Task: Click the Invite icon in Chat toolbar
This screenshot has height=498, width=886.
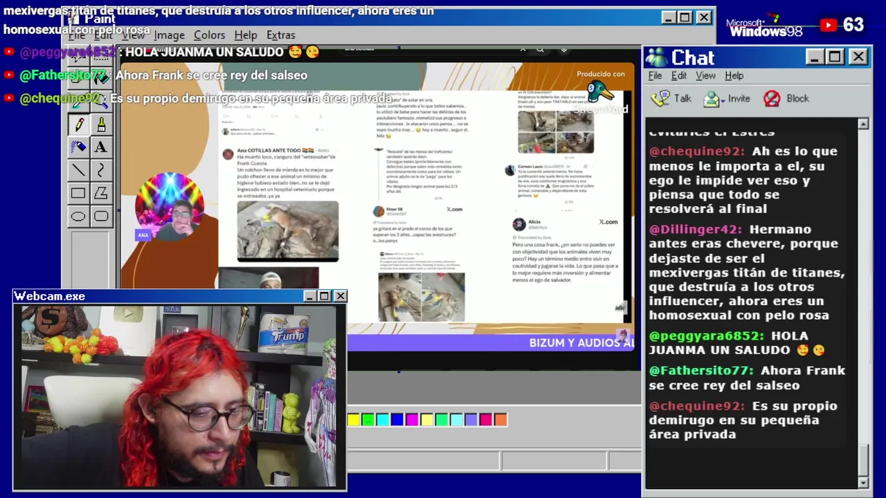Action: pyautogui.click(x=711, y=99)
